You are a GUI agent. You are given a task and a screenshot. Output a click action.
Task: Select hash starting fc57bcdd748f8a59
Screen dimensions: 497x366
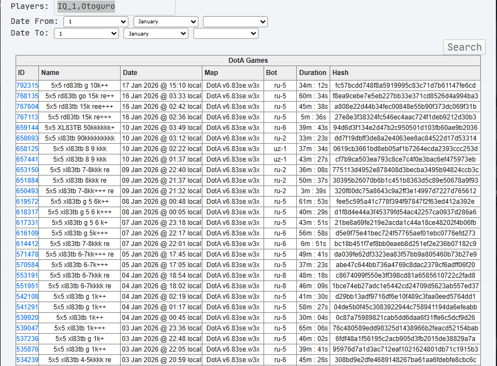(x=405, y=86)
